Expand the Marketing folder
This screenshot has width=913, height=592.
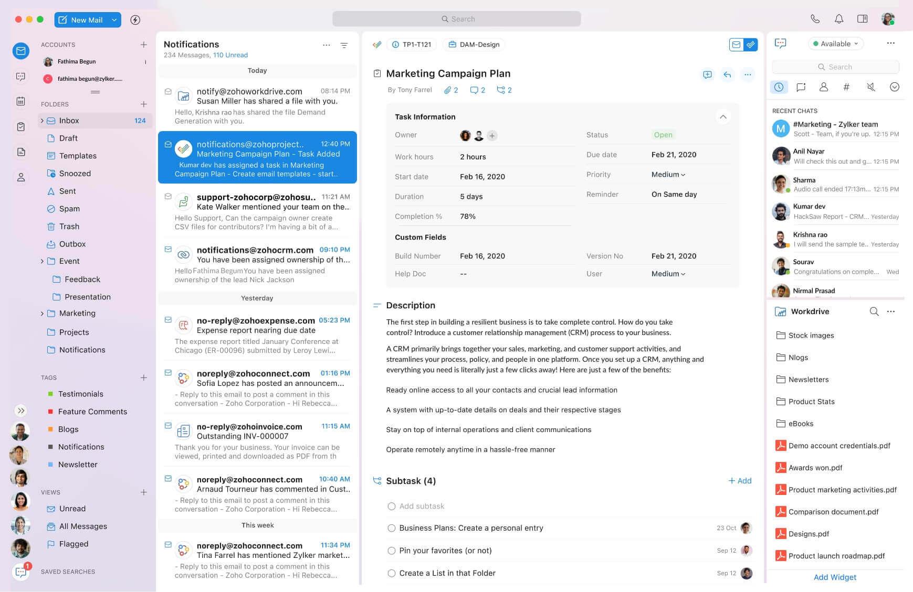[x=42, y=314]
